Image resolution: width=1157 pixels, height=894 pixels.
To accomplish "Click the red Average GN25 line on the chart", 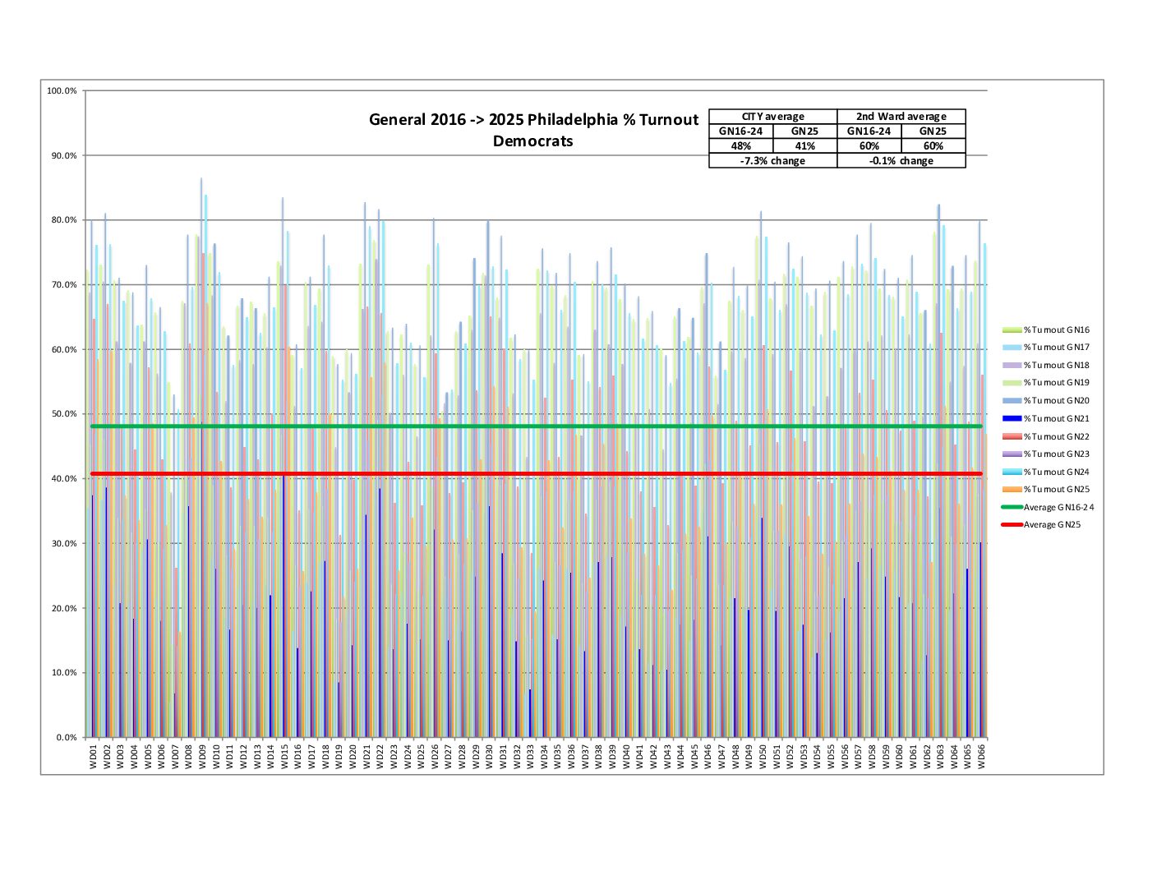I will 534,473.
